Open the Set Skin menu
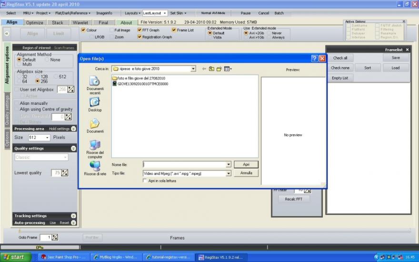This screenshot has height=262, width=419. [x=178, y=13]
